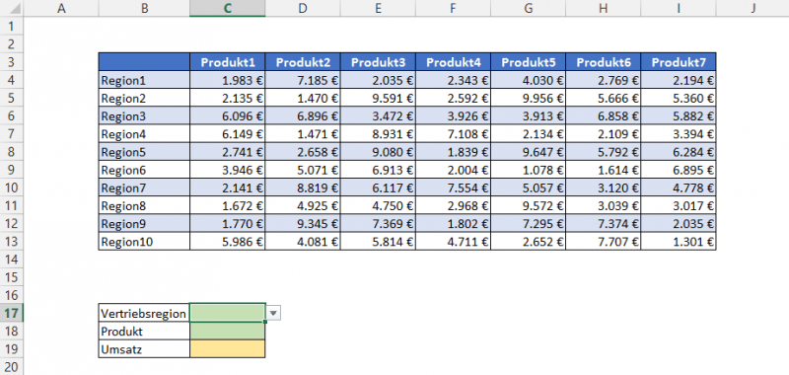Select the green Vertriebsregion input cell C17

(x=228, y=313)
